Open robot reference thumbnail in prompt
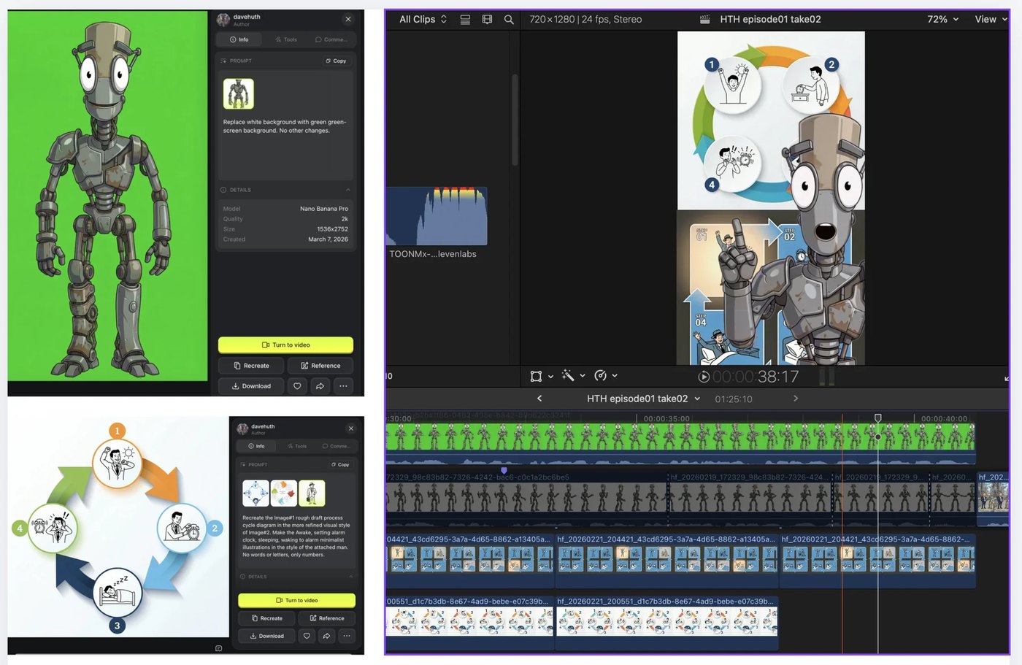This screenshot has height=665, width=1022. tap(238, 93)
